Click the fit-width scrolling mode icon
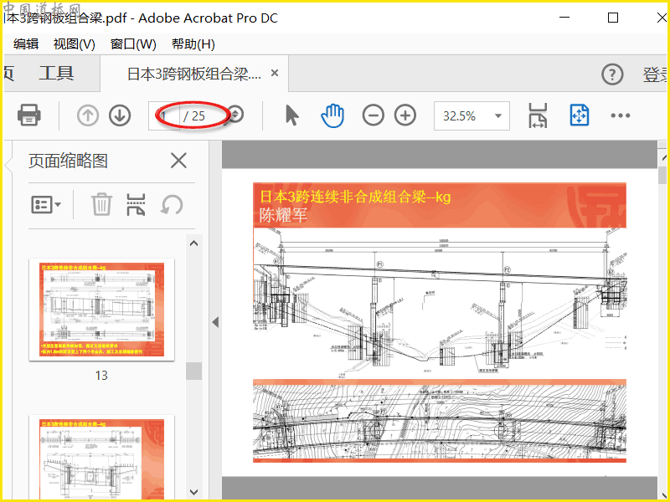The height and width of the screenshot is (502, 670). point(538,115)
